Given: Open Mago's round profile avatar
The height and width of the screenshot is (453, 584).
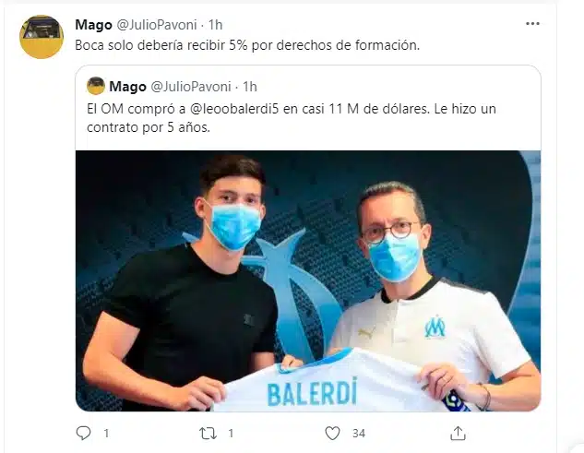Looking at the screenshot, I should pyautogui.click(x=42, y=37).
